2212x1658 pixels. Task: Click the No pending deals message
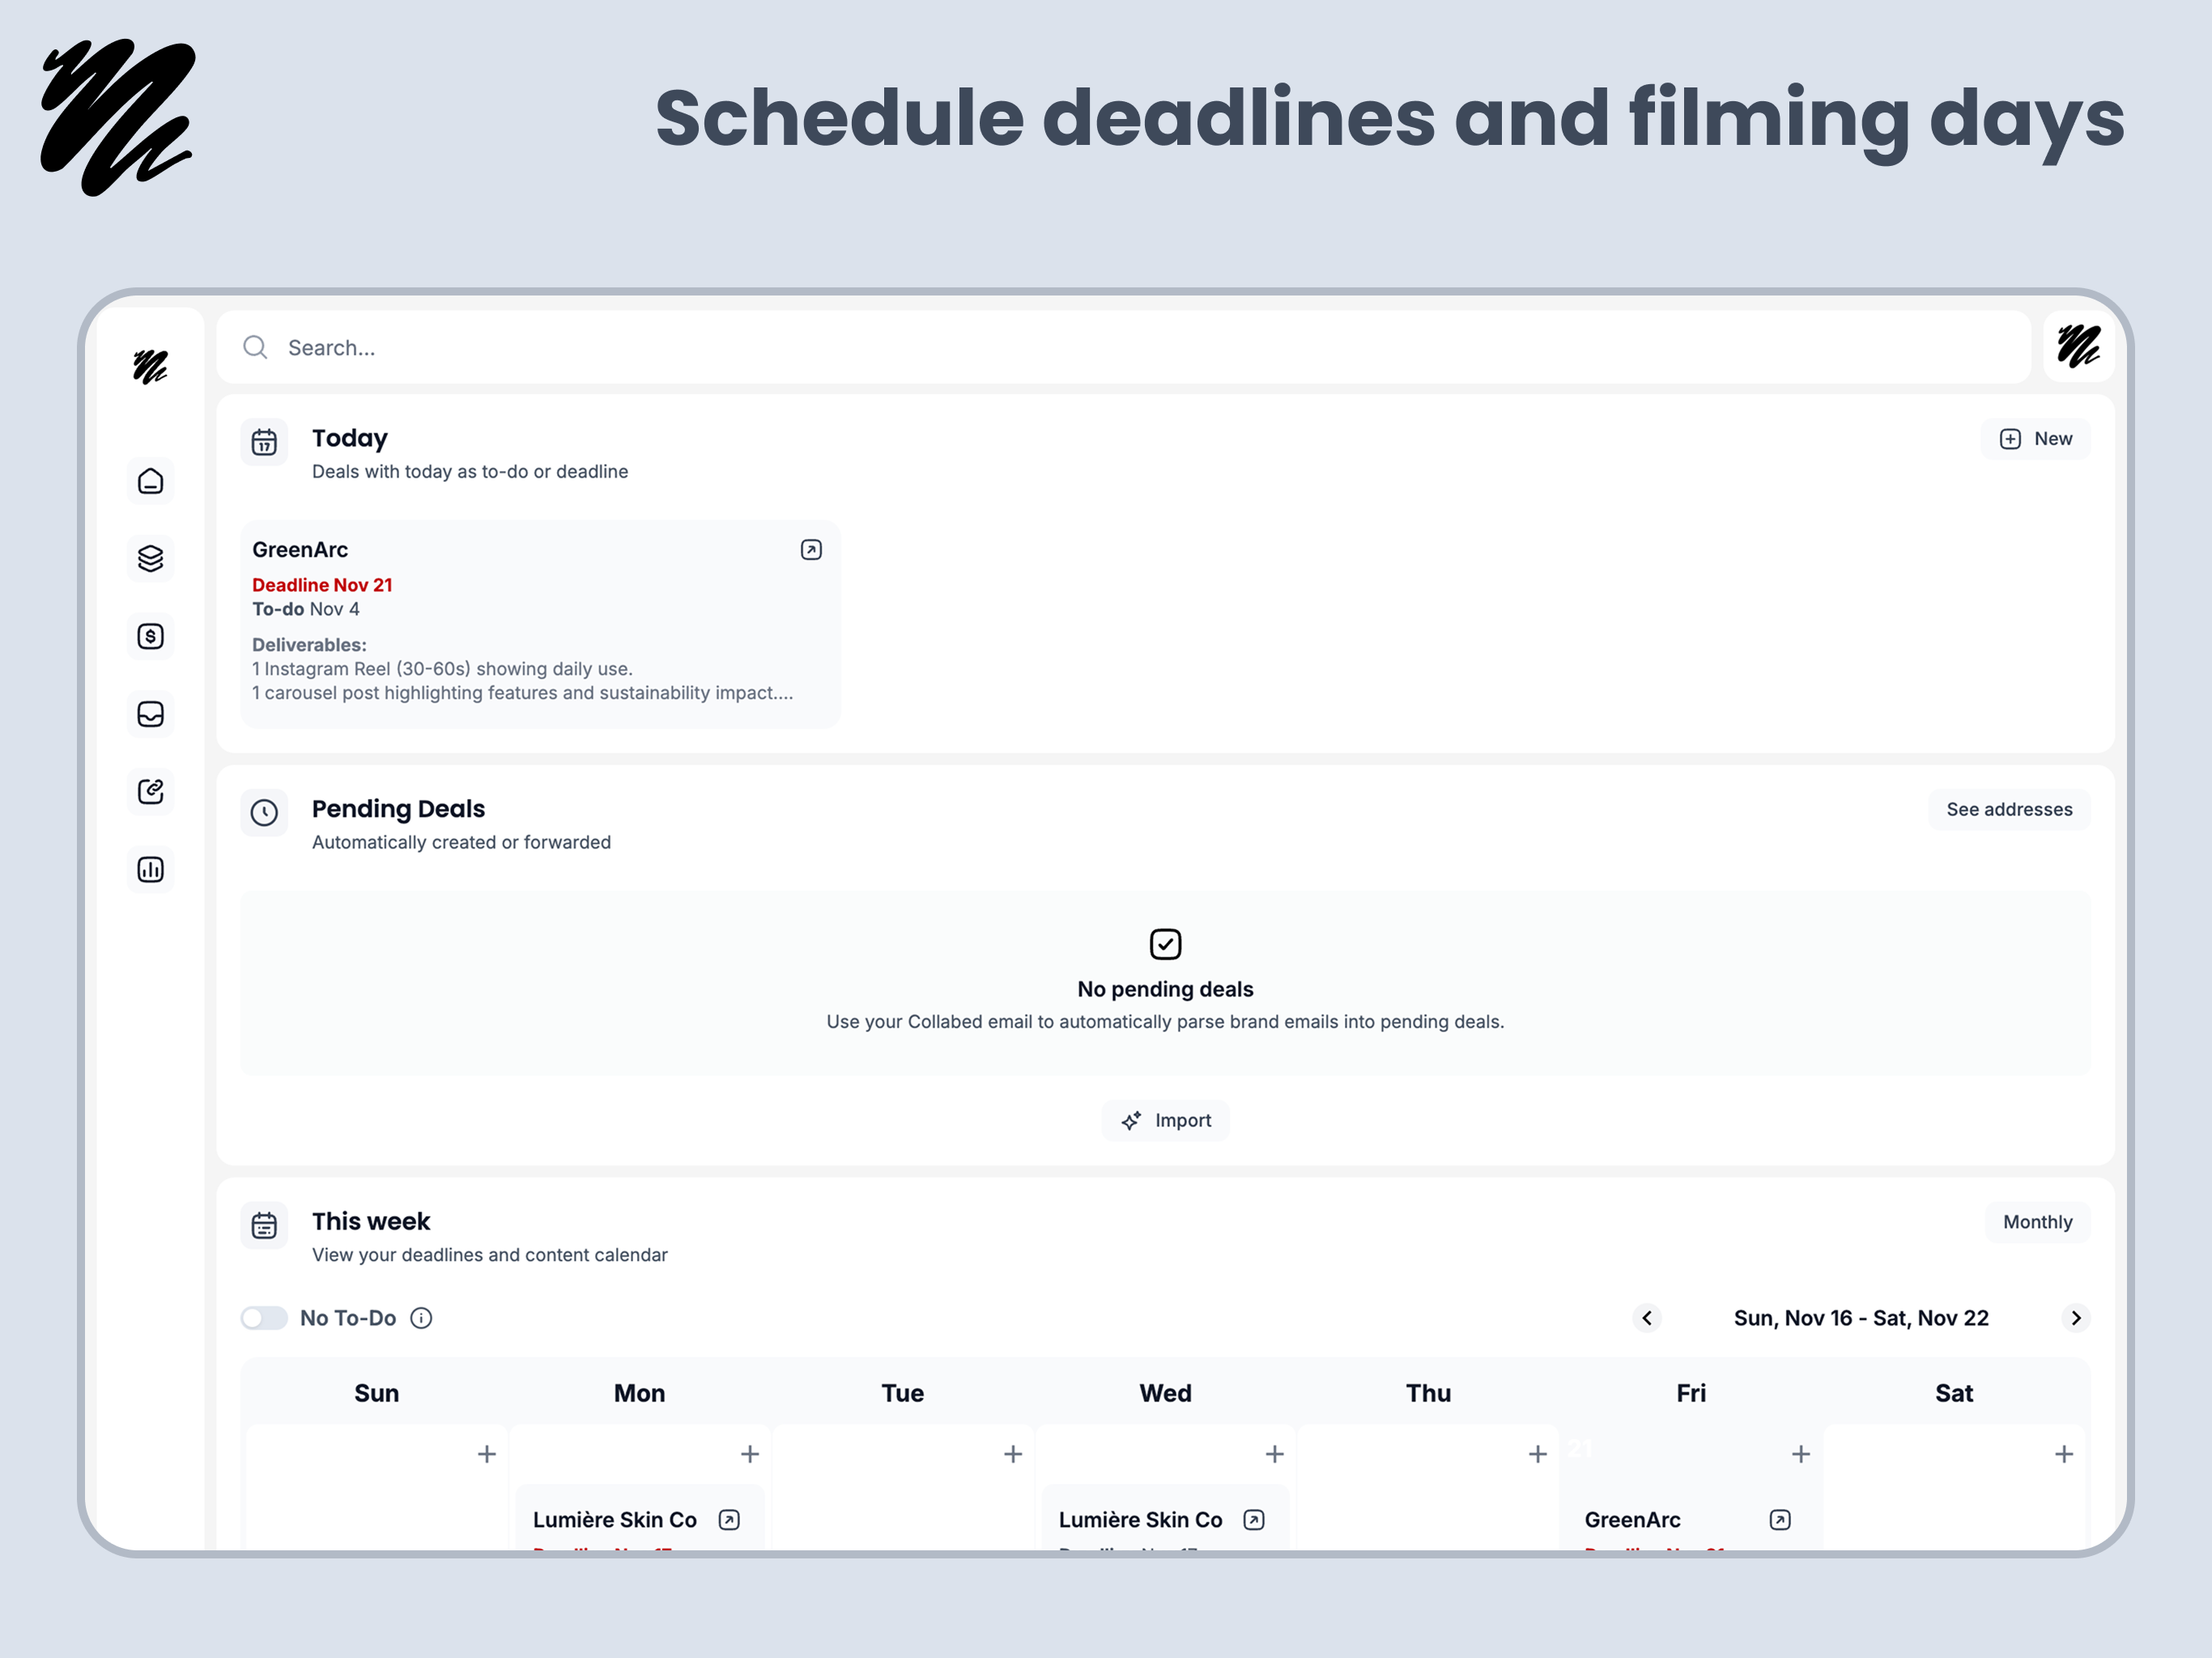coord(1165,989)
